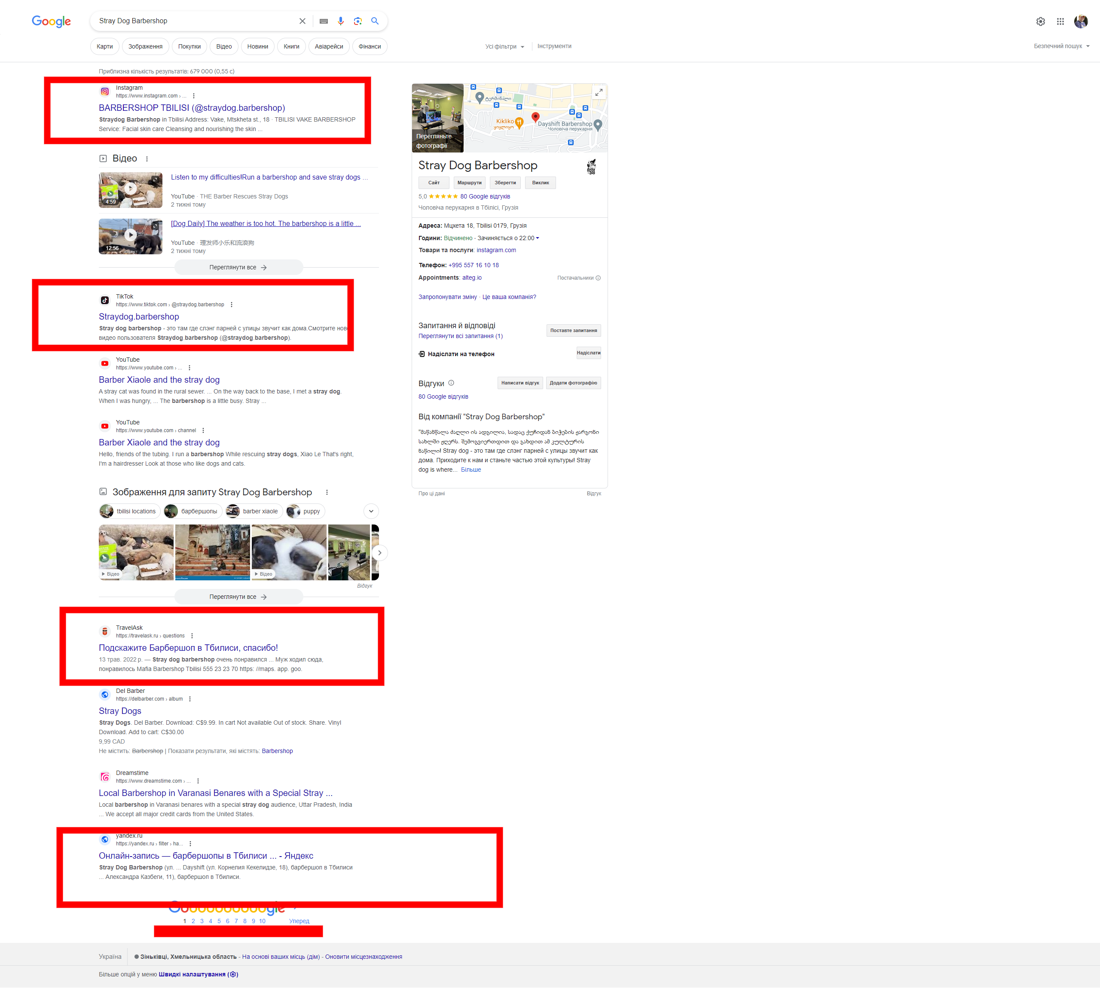This screenshot has height=988, width=1100.
Task: Go to results page 2
Action: [x=193, y=921]
